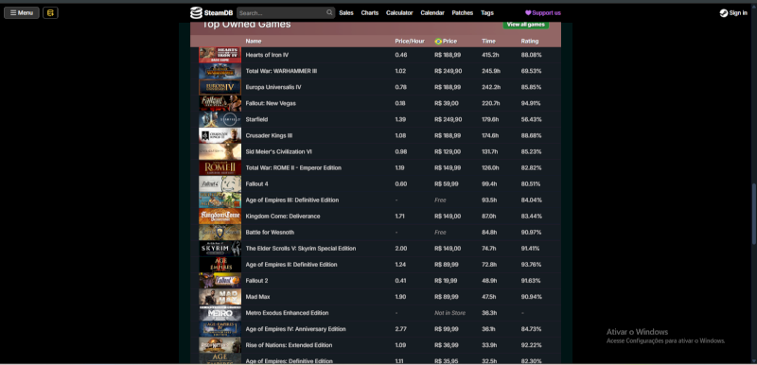Image resolution: width=757 pixels, height=365 pixels.
Task: Open Age of Empires IV: Anniversary Edition
Action: [295, 329]
